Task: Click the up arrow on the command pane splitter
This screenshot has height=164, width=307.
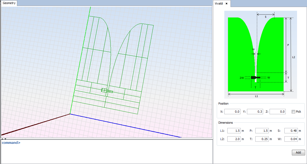Action: tap(2, 139)
